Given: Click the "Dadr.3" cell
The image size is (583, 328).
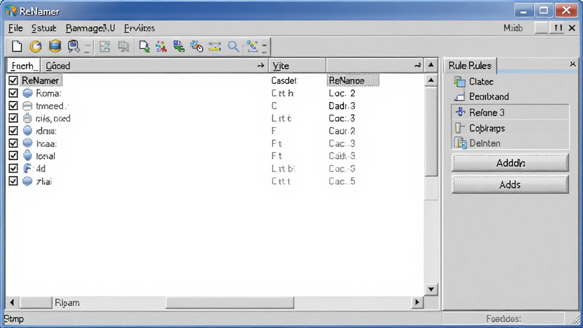Looking at the screenshot, I should click(x=342, y=106).
